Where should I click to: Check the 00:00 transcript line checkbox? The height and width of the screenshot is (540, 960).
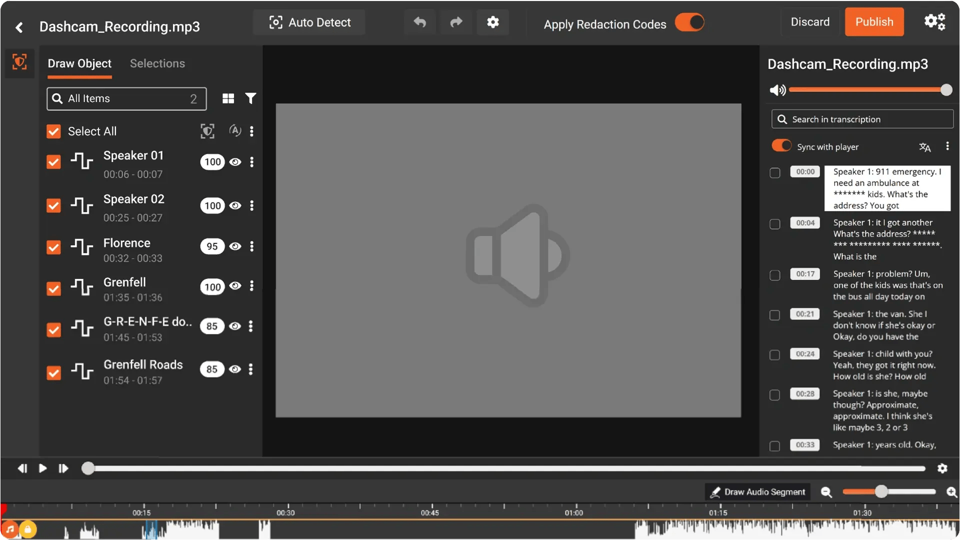click(774, 173)
